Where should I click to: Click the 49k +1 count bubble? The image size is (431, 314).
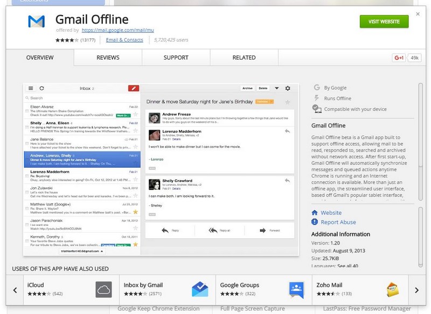(x=414, y=58)
